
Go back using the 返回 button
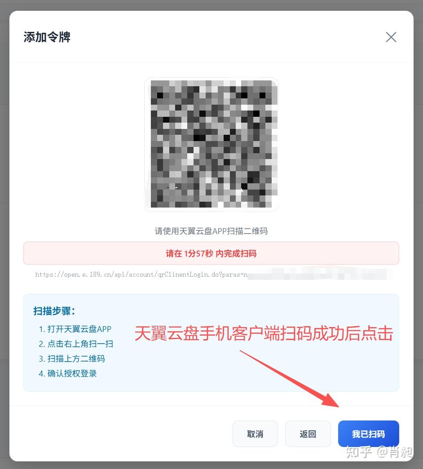click(x=308, y=434)
